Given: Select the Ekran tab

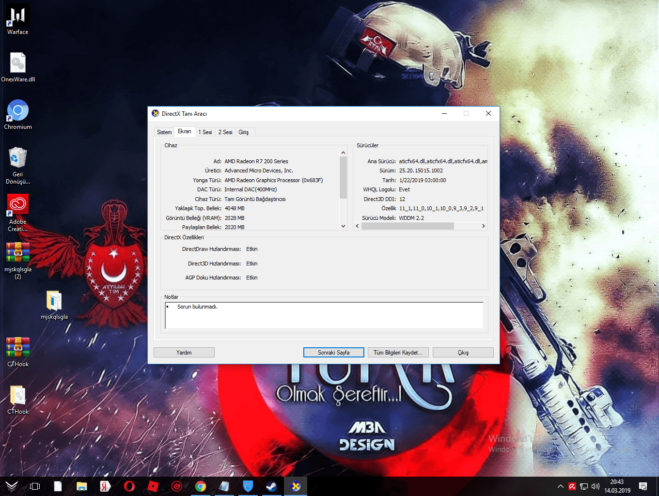Looking at the screenshot, I should [185, 131].
